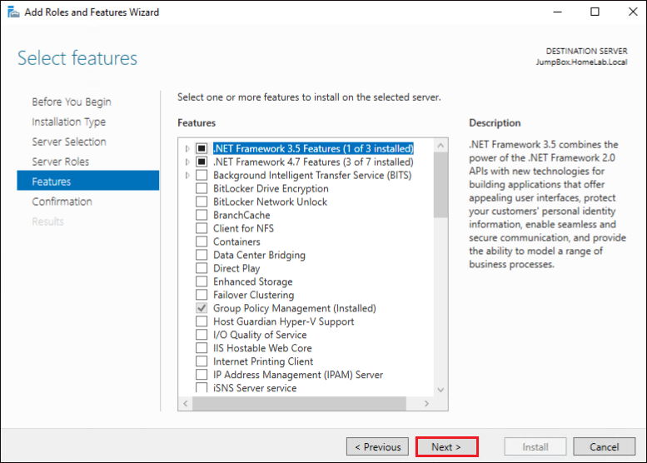Jump to the Confirmation step
This screenshot has width=647, height=463.
pos(62,202)
